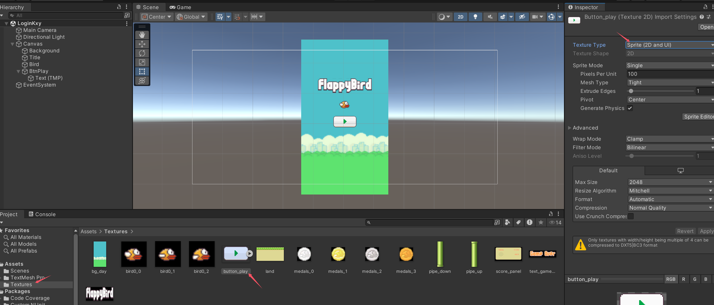
Task: Select the Scale tool in scene toolbar
Action: (142, 62)
